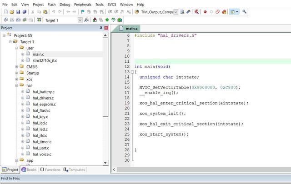291x184 pixels.
Task: Select stm32f10x_it.c in the tree
Action: pos(45,61)
